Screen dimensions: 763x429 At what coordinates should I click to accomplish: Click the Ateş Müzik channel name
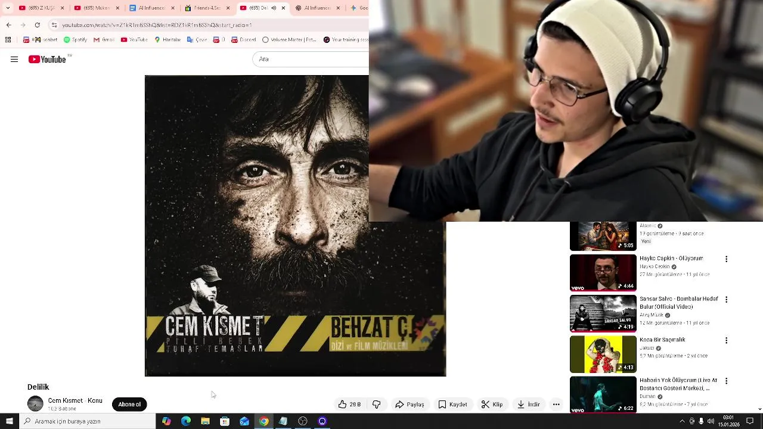tap(652, 315)
